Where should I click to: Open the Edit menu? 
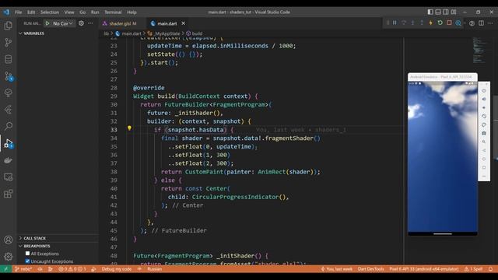pos(31,12)
